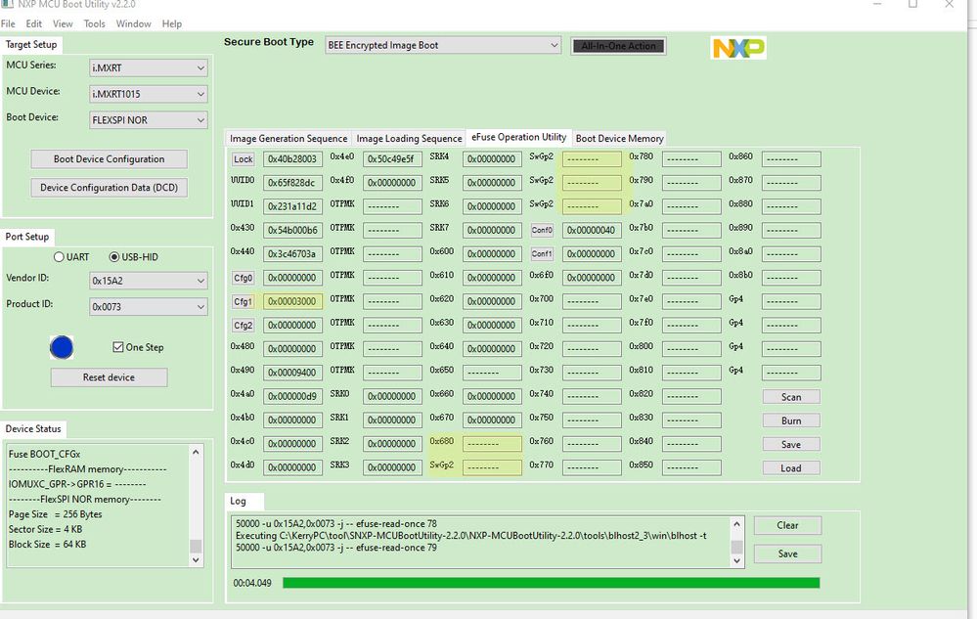Open the Boot Device dropdown

(149, 120)
